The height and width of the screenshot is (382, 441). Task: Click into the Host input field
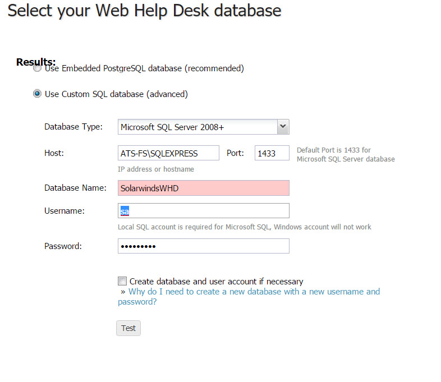pyautogui.click(x=168, y=153)
